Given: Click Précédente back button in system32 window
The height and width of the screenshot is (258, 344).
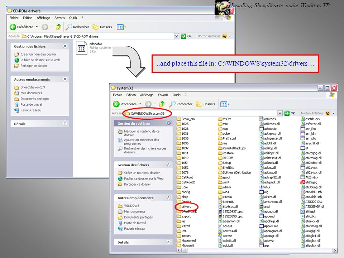Looking at the screenshot, I should point(125,104).
